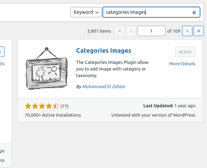Jump to the last results page
The width and height of the screenshot is (207, 168).
199,31
